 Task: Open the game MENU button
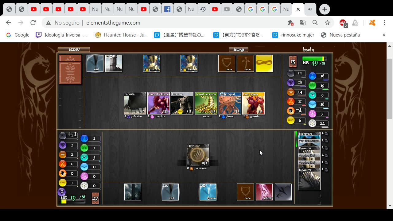74,49
